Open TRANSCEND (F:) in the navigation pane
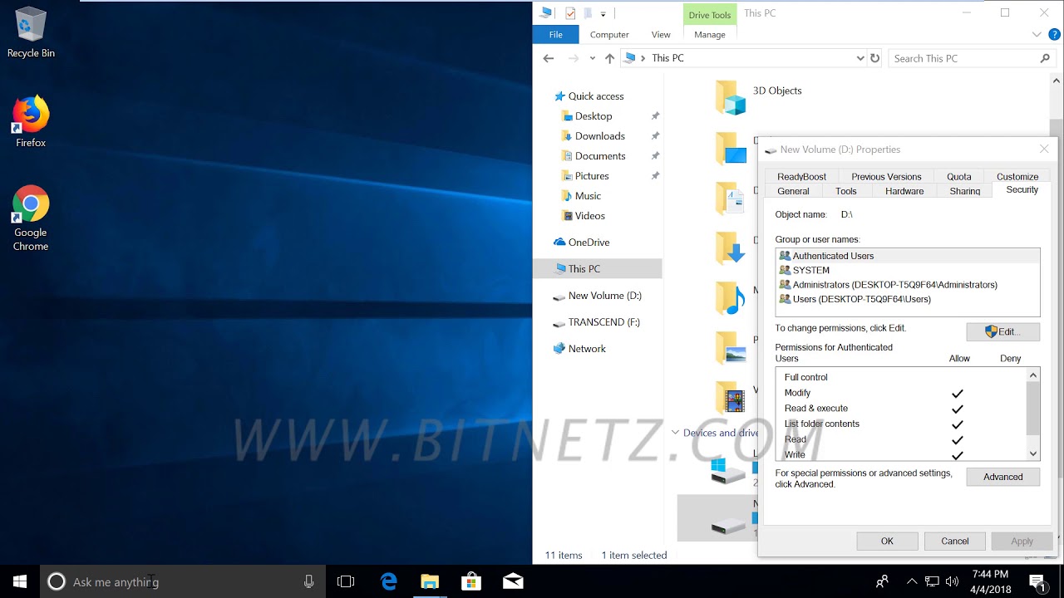Screen dimensions: 1064x598 (603, 322)
